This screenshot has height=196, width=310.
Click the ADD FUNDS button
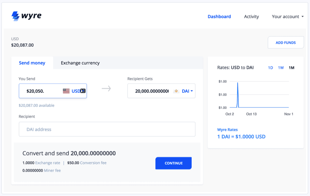tap(286, 43)
